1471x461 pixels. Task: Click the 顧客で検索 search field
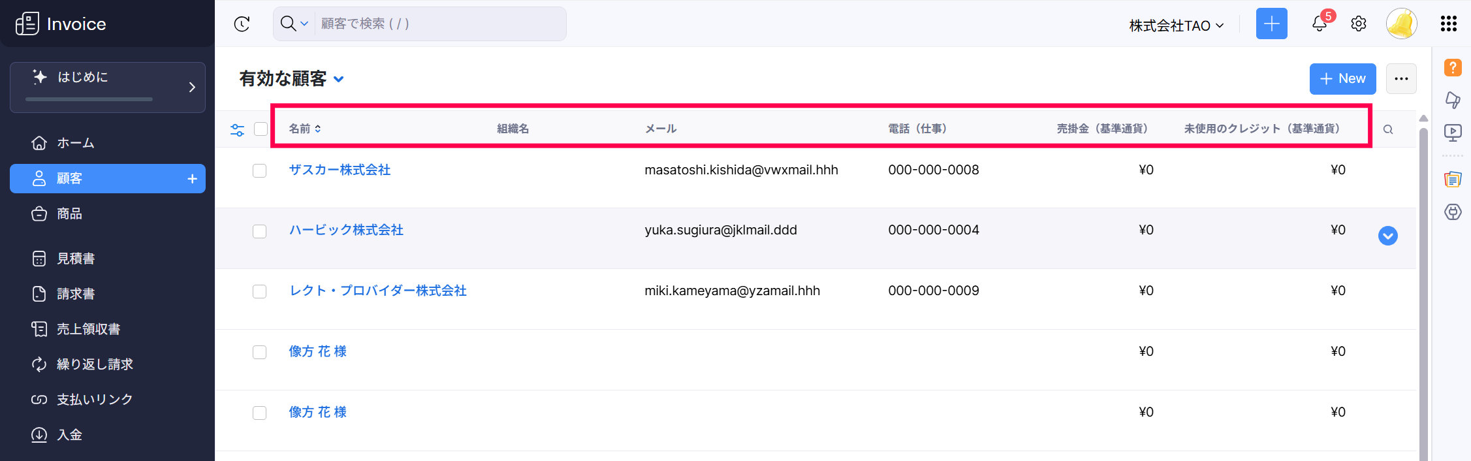[x=439, y=24]
